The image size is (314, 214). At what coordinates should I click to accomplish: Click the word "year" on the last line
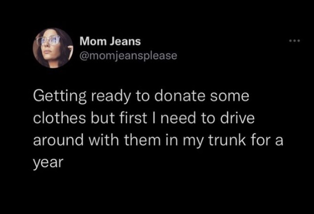[x=48, y=163]
